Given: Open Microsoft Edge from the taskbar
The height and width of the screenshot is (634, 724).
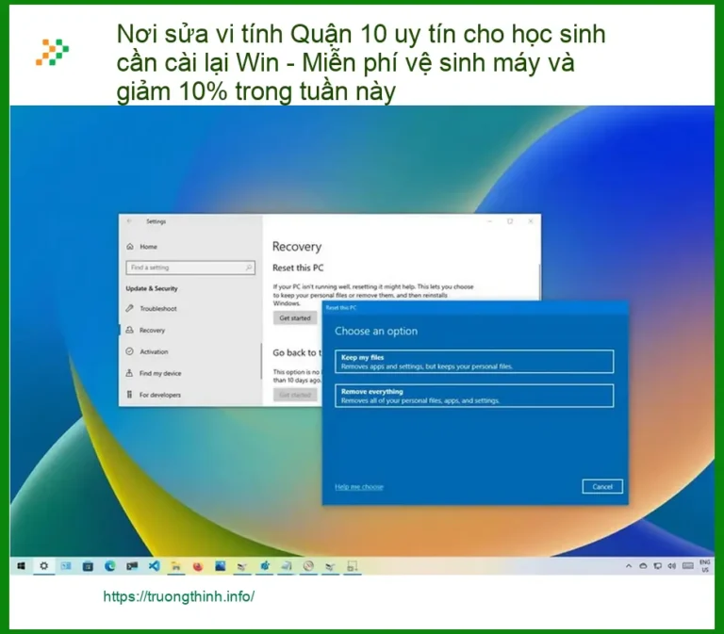Looking at the screenshot, I should point(110,566).
